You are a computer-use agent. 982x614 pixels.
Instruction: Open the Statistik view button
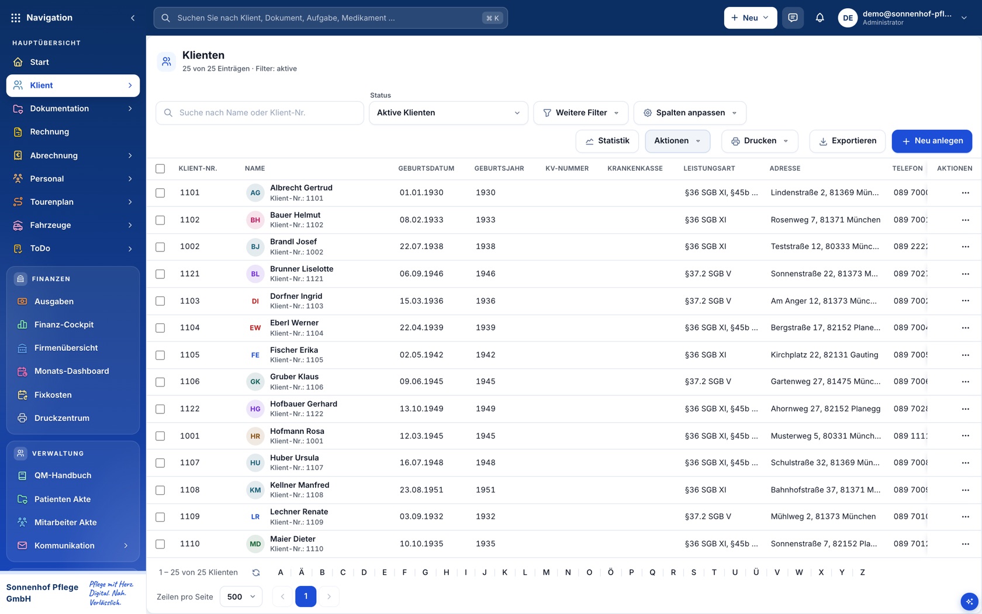607,141
